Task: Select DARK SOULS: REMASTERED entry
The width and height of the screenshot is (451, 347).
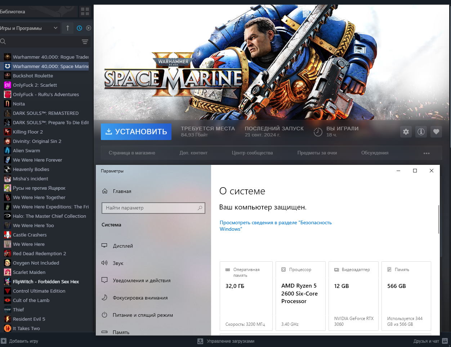Action: click(46, 113)
